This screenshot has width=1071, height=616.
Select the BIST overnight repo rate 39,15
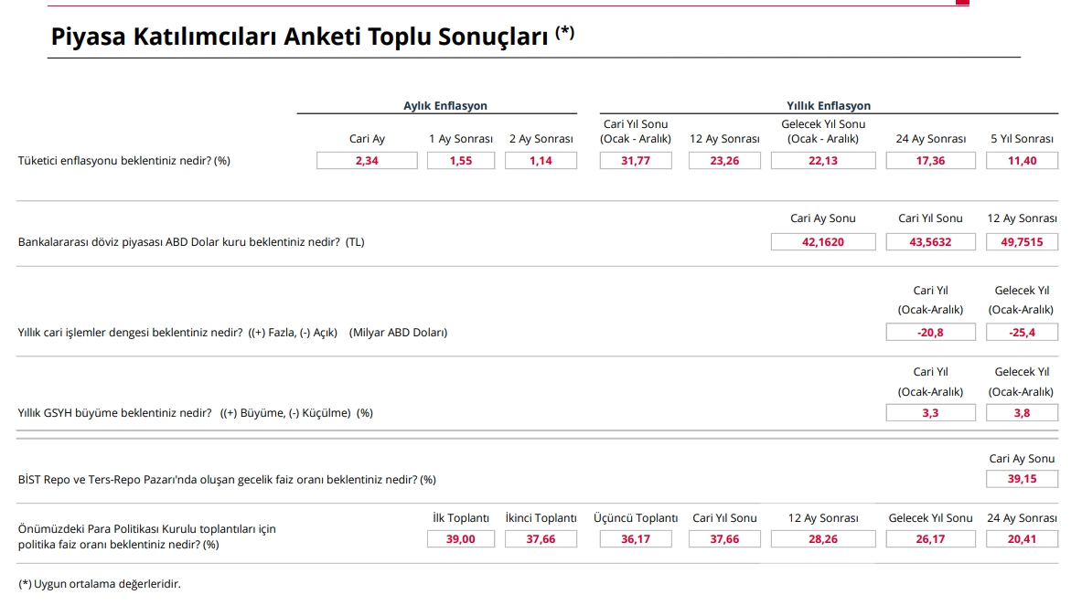click(1022, 480)
